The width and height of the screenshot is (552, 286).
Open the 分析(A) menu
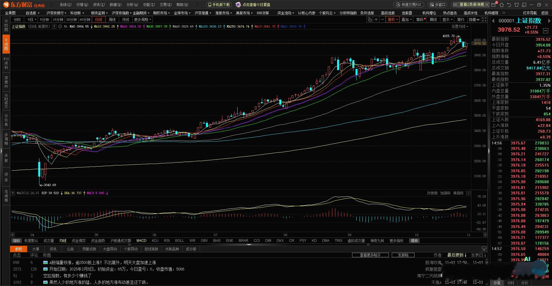click(x=132, y=5)
